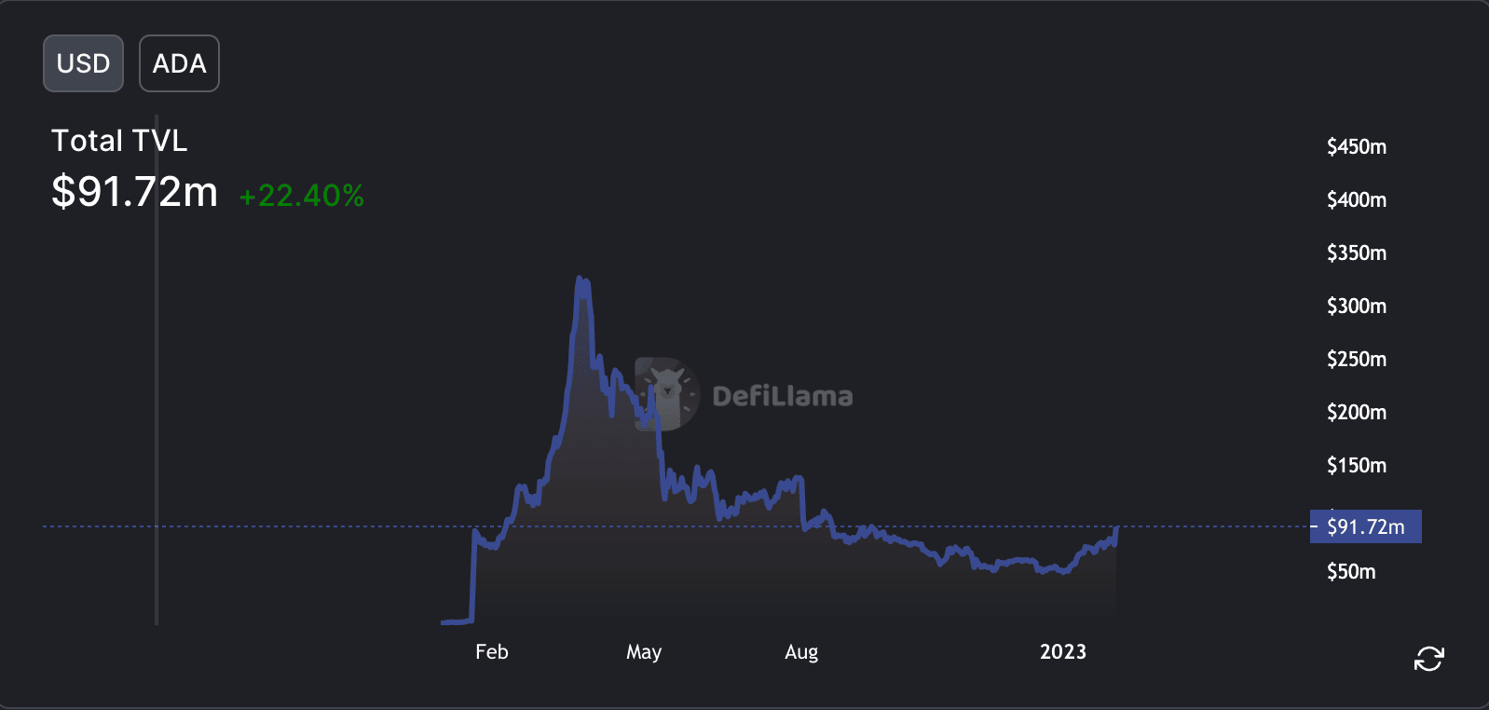The width and height of the screenshot is (1489, 710).
Task: Click the $350m y-axis label
Action: click(x=1357, y=253)
